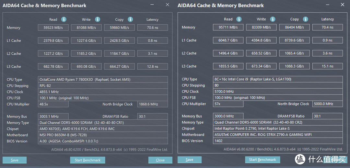Select L3 cache copy 1088.3 GB/s
350x168 pixels.
(294, 66)
